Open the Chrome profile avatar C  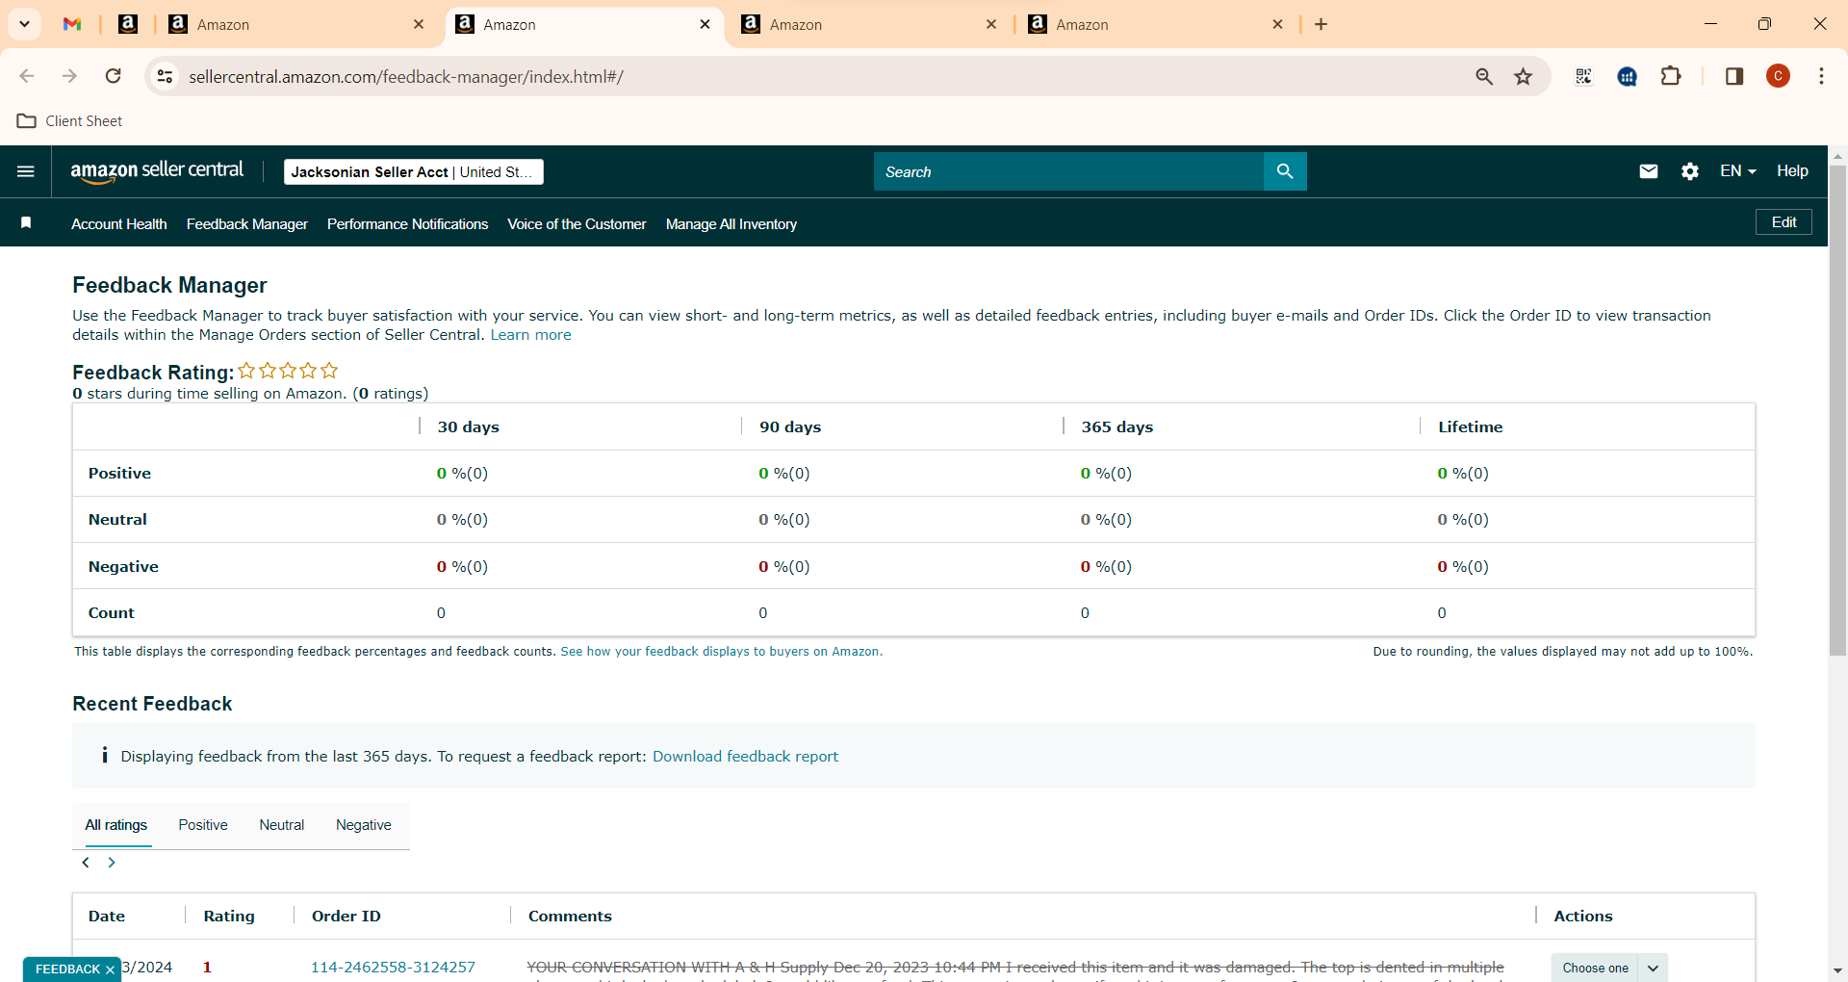tap(1779, 76)
